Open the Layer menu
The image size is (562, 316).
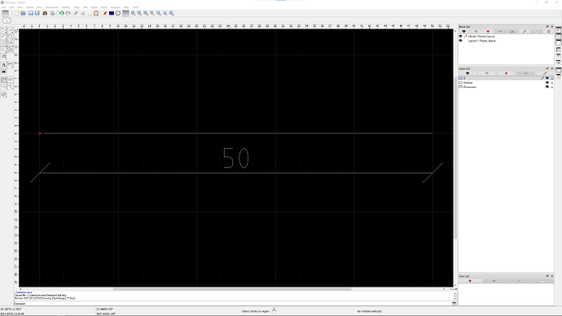[x=94, y=7]
